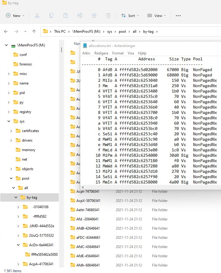Click the address bar folder icon

pyautogui.click(x=45, y=31)
